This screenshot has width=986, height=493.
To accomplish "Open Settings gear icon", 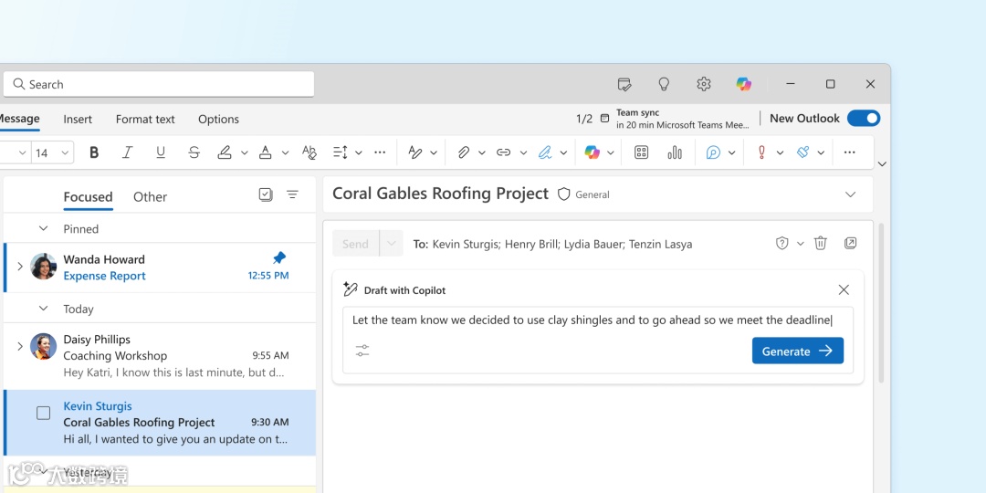I will 704,84.
